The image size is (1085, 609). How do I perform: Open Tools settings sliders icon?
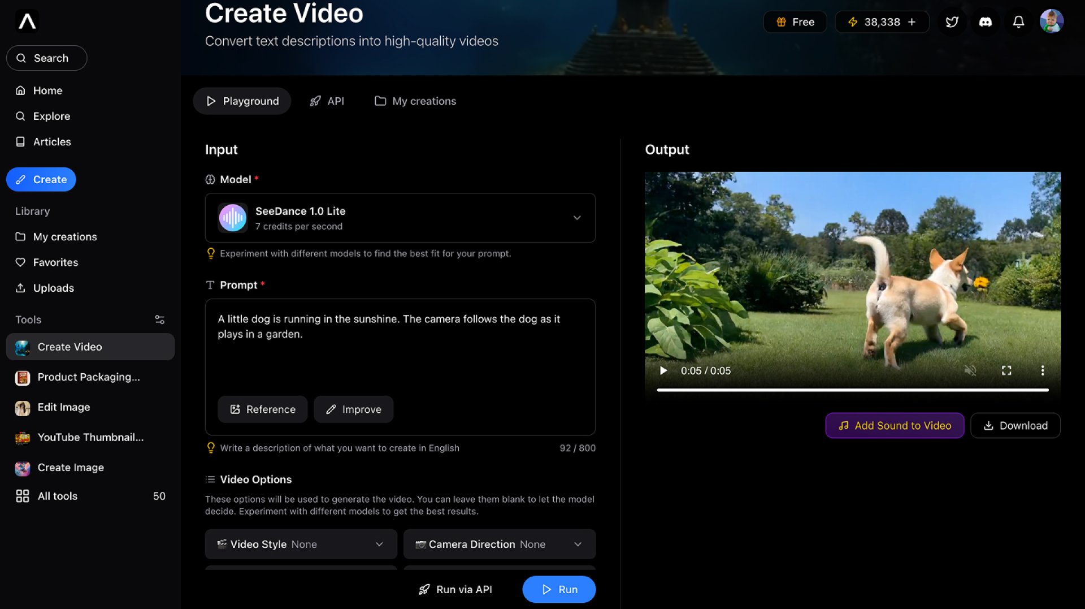(160, 319)
